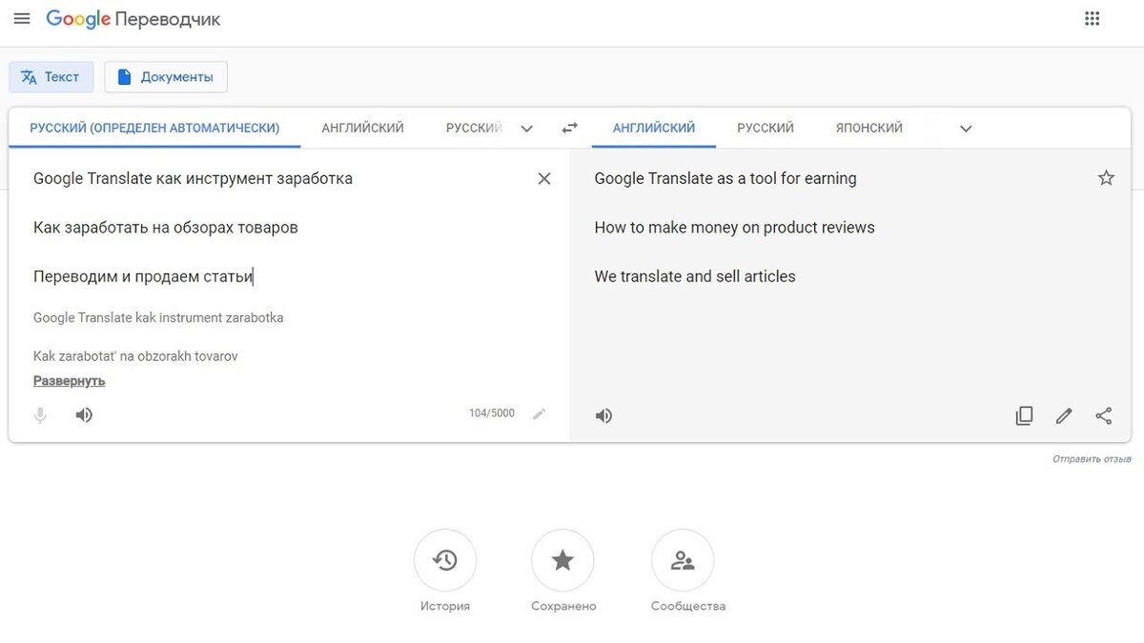The width and height of the screenshot is (1144, 643).
Task: Select Японский as target language
Action: tap(869, 128)
